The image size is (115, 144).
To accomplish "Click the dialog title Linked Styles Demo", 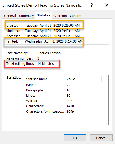I will 43,5.
